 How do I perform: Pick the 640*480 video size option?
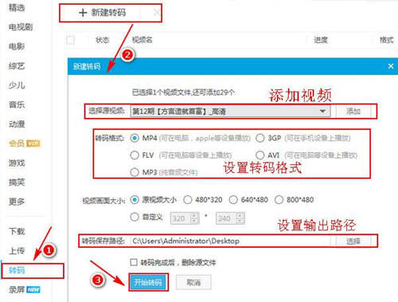tap(233, 199)
